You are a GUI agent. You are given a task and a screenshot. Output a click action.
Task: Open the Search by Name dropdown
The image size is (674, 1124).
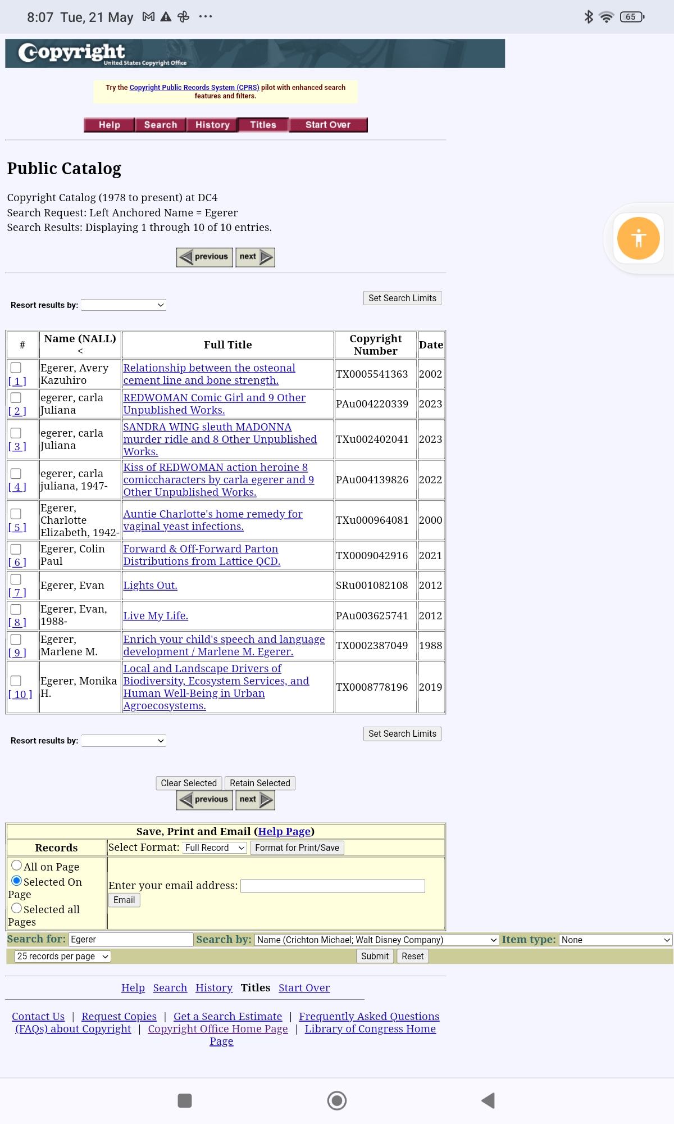pyautogui.click(x=376, y=940)
